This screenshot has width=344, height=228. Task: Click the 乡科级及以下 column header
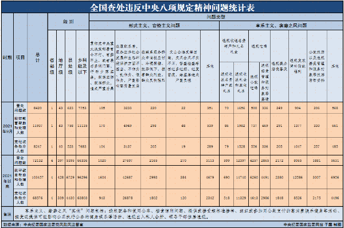[x=82, y=66]
